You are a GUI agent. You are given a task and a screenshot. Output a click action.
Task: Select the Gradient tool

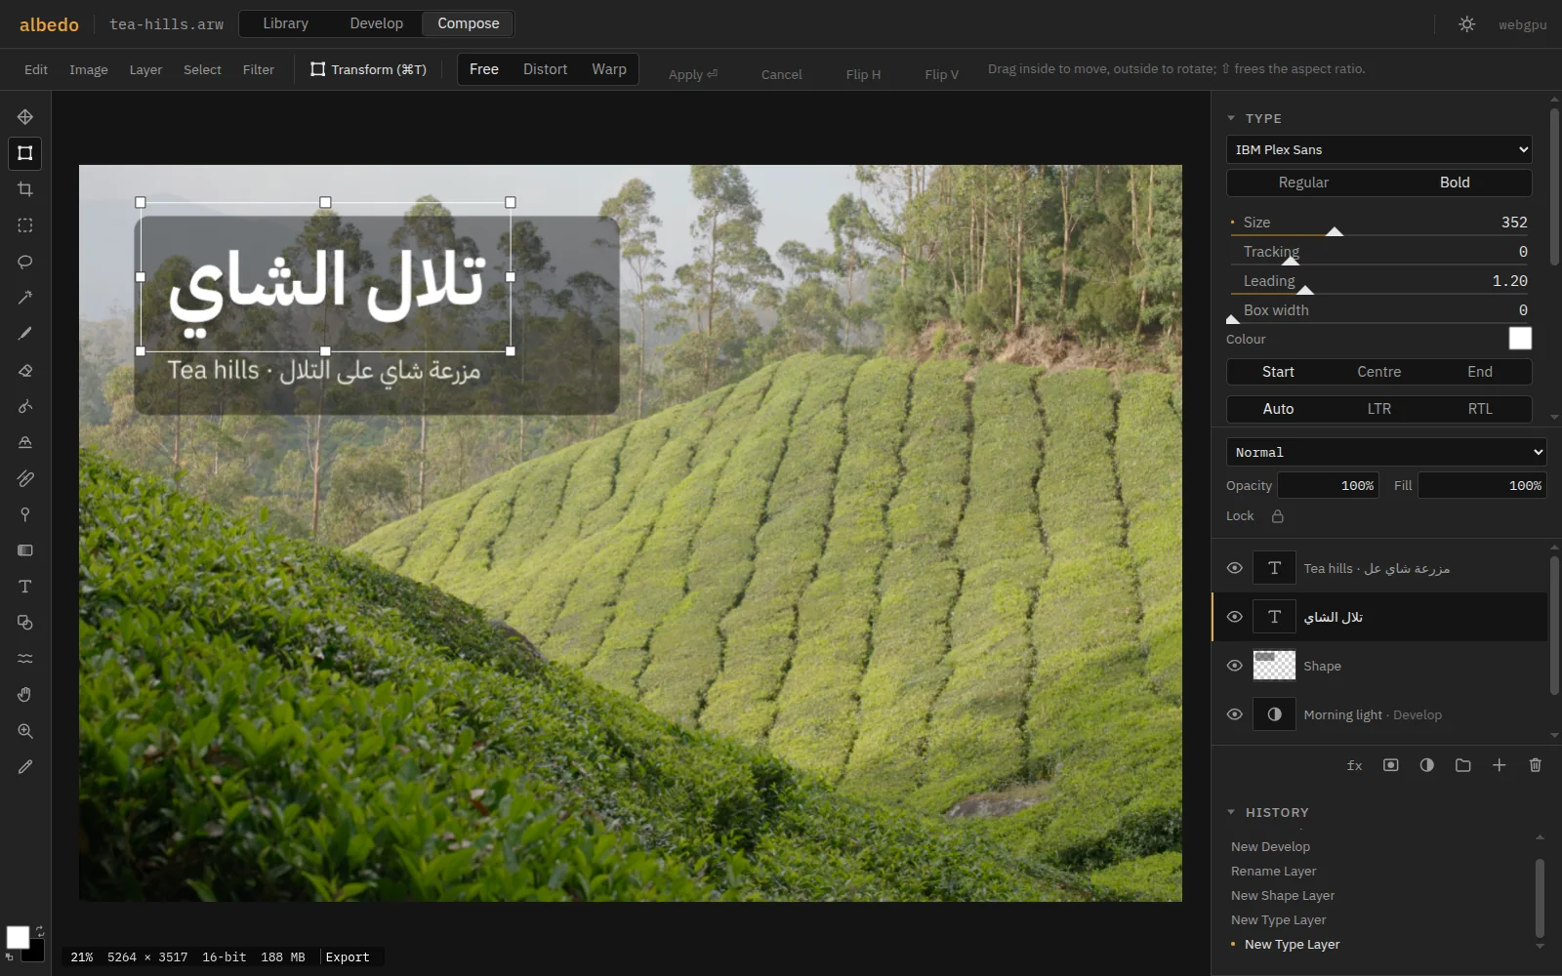tap(25, 550)
